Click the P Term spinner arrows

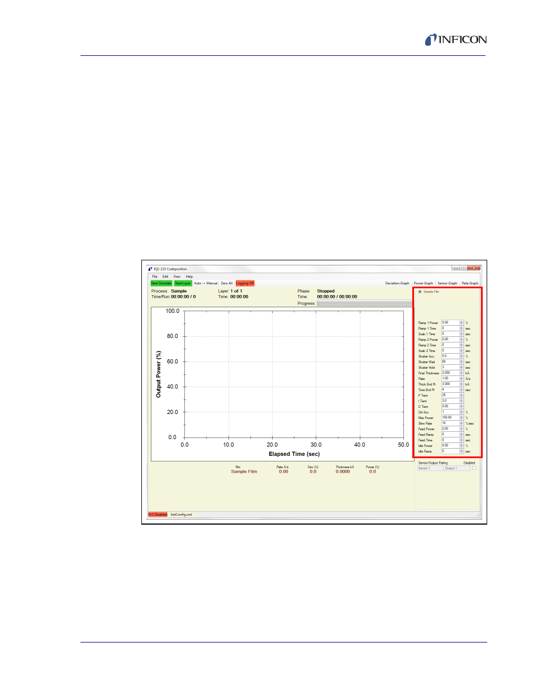click(461, 395)
